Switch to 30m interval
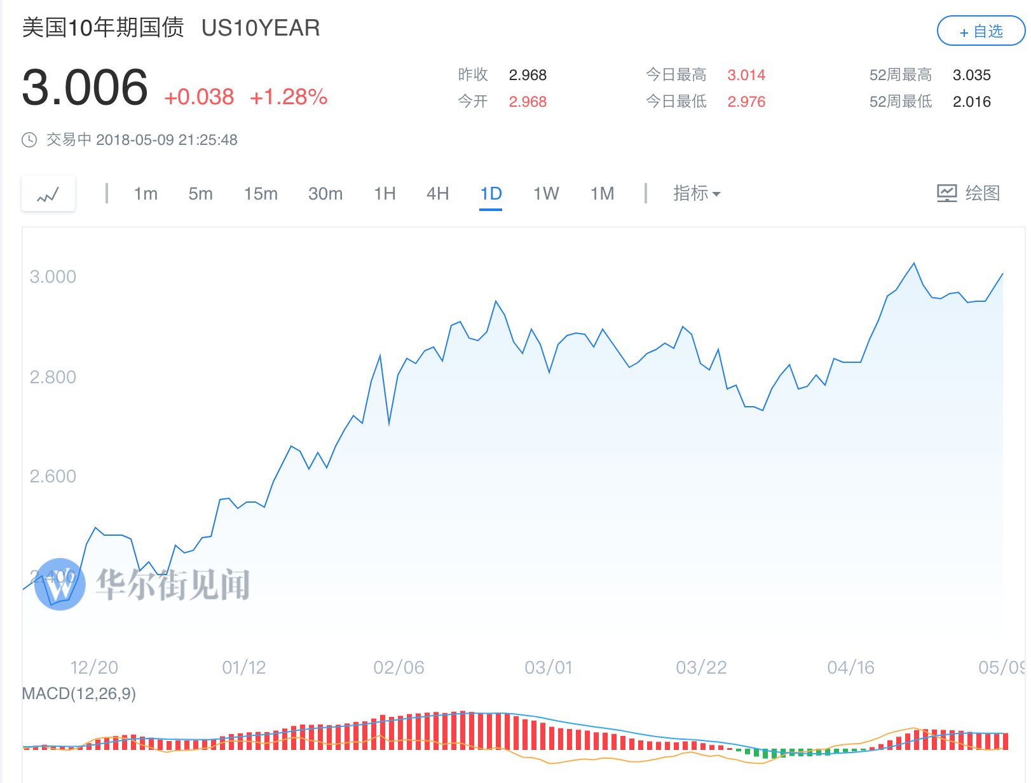The height and width of the screenshot is (783, 1031). 325,193
